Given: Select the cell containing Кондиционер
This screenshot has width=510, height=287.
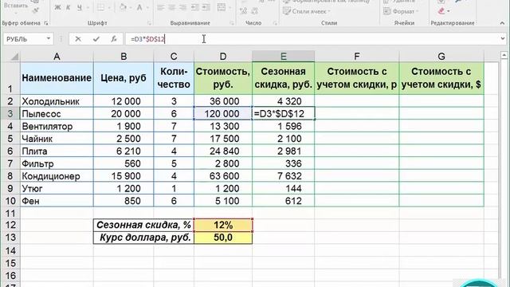Looking at the screenshot, I should click(57, 176).
